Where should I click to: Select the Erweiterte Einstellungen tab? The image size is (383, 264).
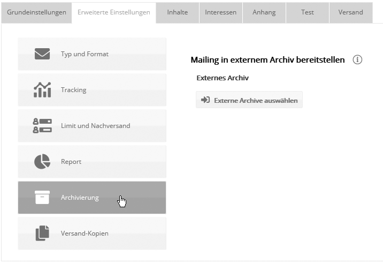coord(113,12)
